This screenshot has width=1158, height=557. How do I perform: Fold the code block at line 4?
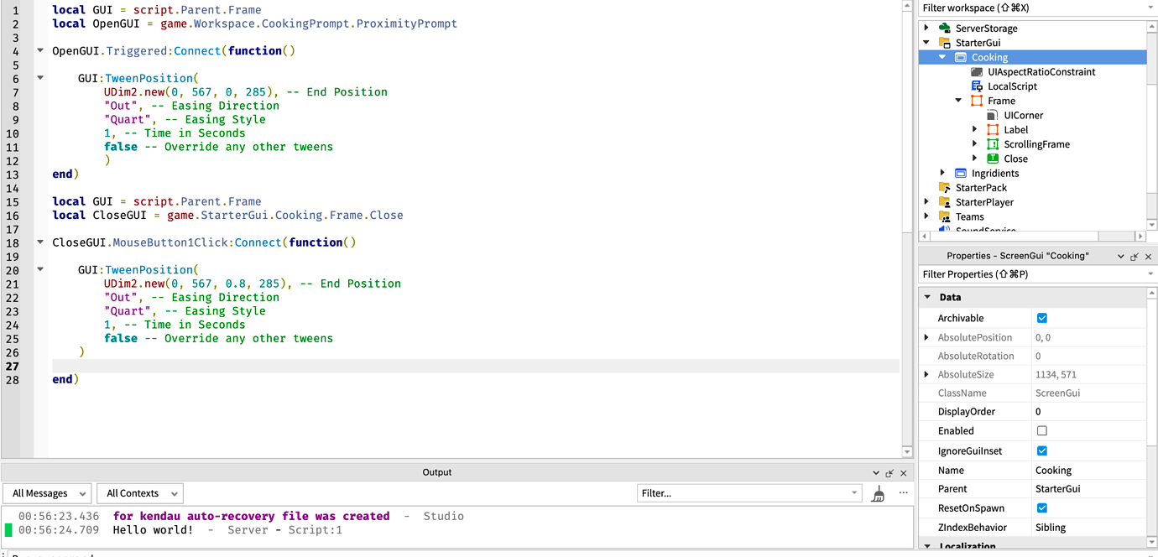tap(40, 51)
